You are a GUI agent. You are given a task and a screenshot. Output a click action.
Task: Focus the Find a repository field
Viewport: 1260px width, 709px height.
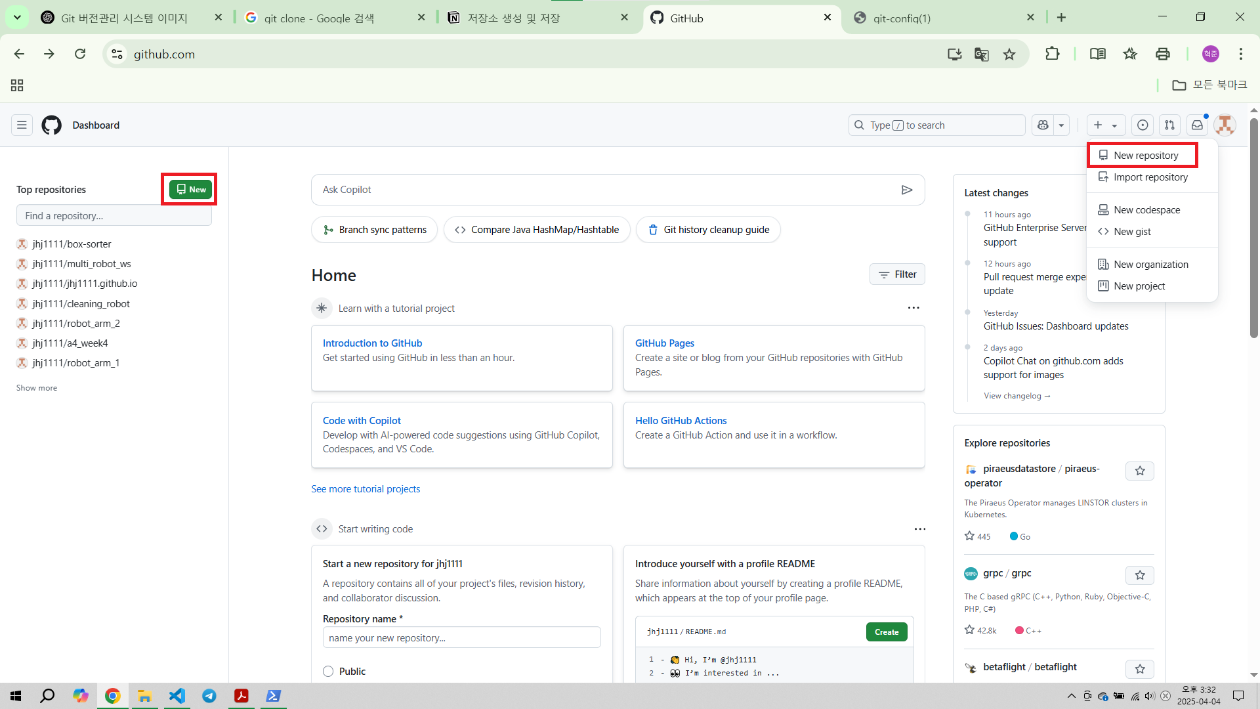tap(114, 215)
